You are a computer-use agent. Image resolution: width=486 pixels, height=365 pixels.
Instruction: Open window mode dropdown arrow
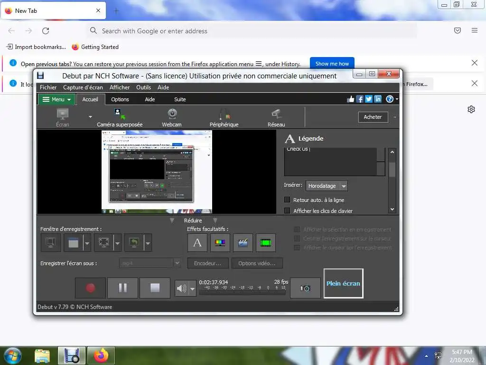click(x=87, y=242)
